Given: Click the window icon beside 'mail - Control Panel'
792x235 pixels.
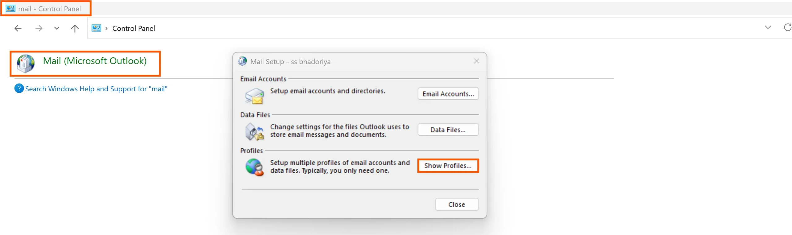Looking at the screenshot, I should point(11,8).
